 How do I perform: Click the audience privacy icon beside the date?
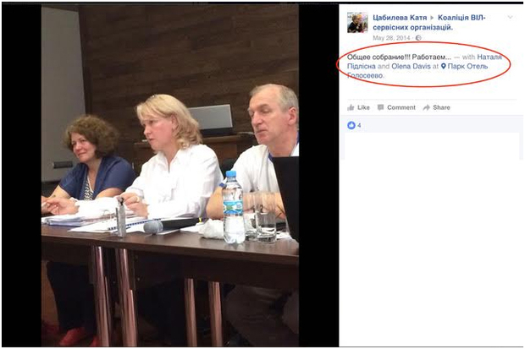(418, 38)
